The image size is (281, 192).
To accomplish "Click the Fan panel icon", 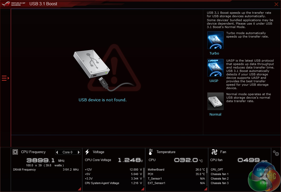I will (x=214, y=152).
